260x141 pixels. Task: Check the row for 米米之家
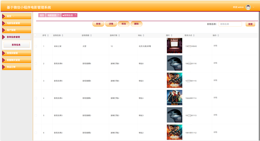click(36, 46)
